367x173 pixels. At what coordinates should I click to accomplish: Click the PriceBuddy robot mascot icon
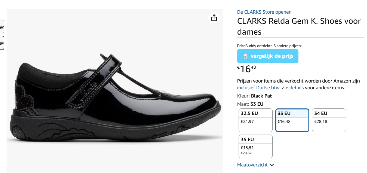[x=246, y=56]
